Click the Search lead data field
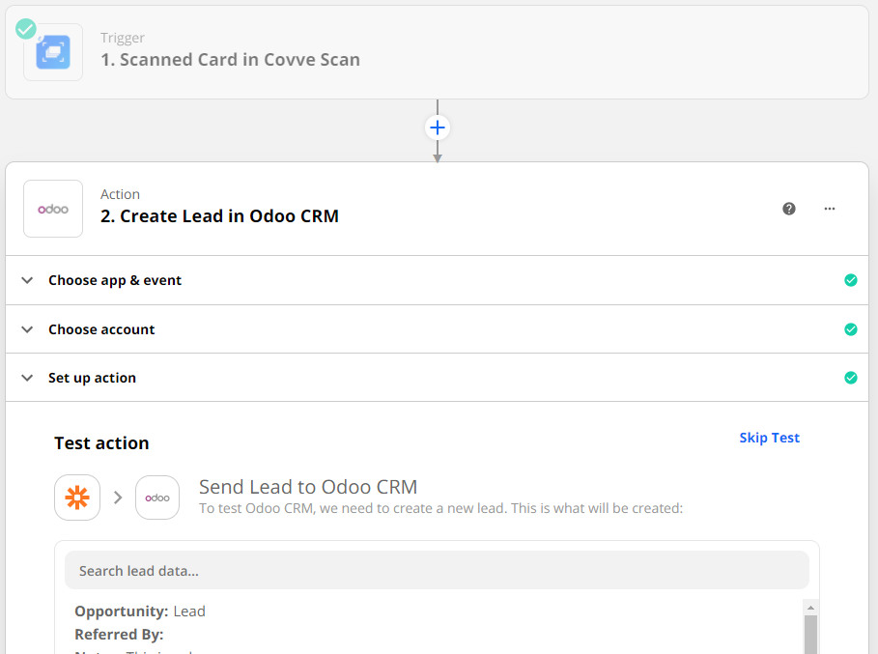 437,570
